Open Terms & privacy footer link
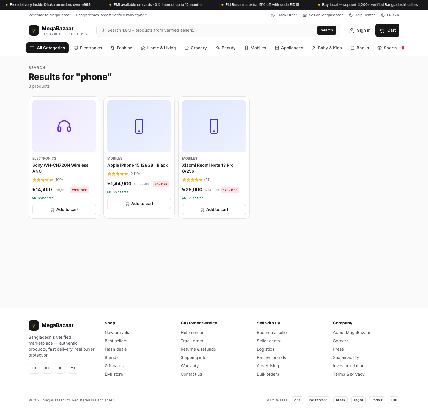The width and height of the screenshot is (428, 416). [x=349, y=374]
